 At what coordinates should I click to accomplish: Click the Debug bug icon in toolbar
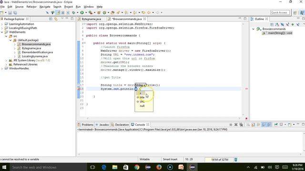coord(73,13)
